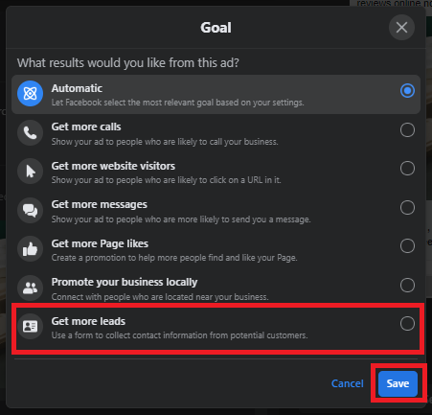Click the Promote your business locally title
The image size is (432, 415).
(125, 282)
